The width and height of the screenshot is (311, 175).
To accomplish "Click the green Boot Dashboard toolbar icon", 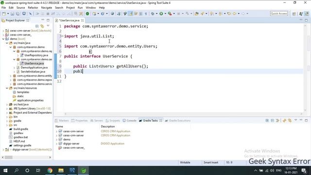I will coord(87,14).
